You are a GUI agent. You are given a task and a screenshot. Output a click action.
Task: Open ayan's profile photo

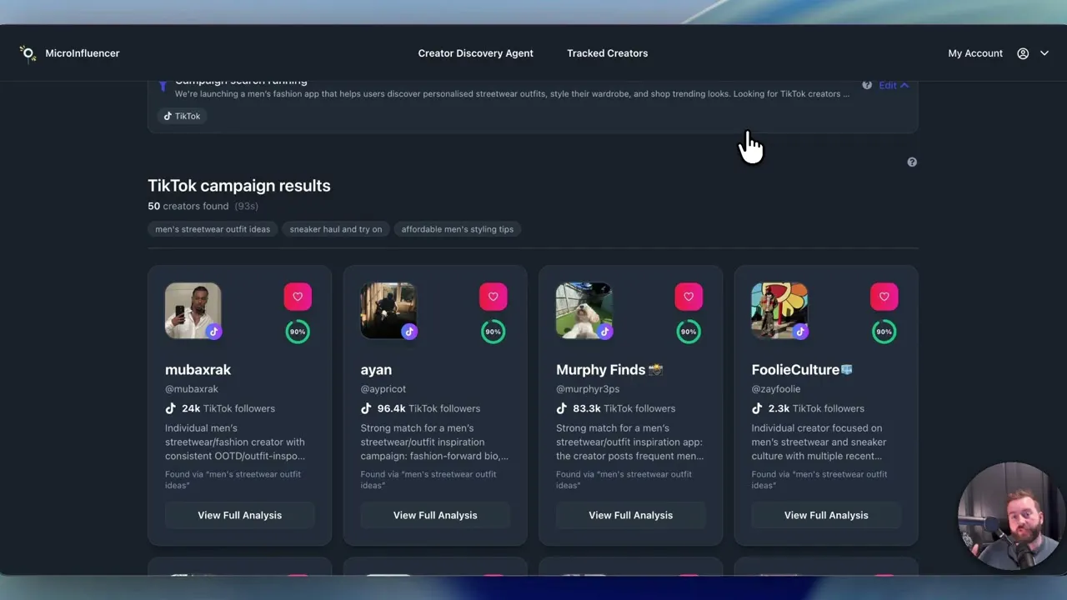pos(388,310)
